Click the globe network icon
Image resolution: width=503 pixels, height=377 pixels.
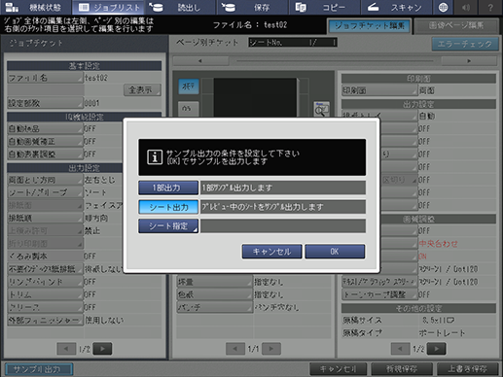click(x=443, y=7)
